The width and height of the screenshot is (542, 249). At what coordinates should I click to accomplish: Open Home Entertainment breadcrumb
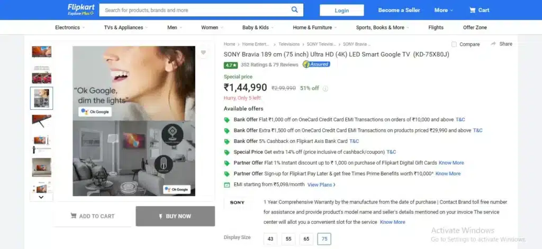click(256, 44)
